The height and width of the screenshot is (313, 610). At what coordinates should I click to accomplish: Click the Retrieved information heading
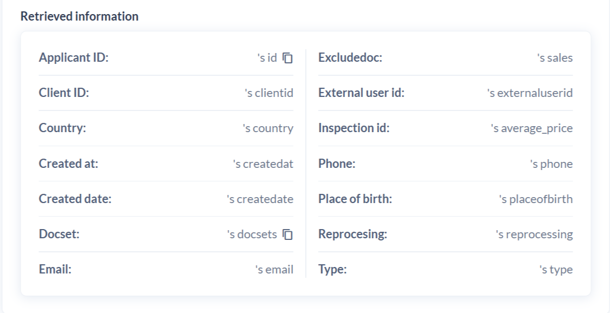pos(79,17)
